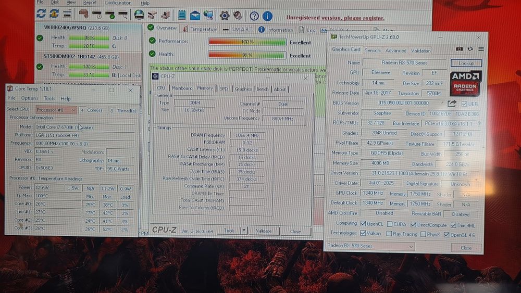Switch to the S.M.A.R.T. tab
Viewport: 521px width, 293px height.
point(238,30)
